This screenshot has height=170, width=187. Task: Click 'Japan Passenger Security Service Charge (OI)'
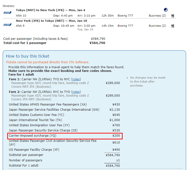pyautogui.click(x=43, y=130)
